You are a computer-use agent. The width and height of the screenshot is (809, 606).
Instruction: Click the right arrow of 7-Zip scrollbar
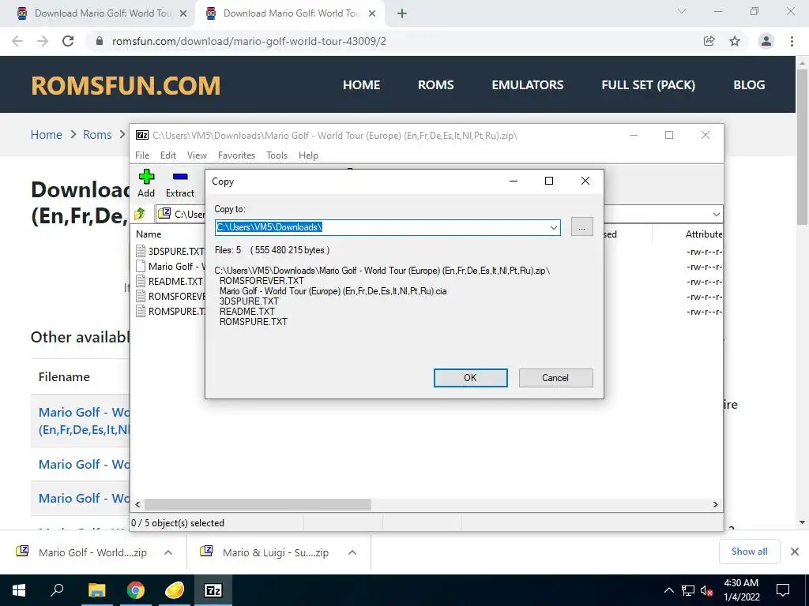pos(716,504)
